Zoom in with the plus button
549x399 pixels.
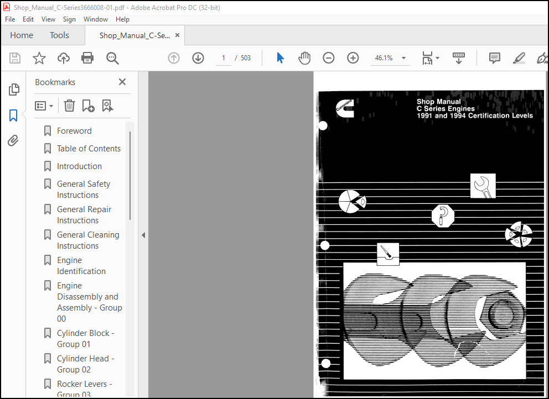tap(353, 57)
